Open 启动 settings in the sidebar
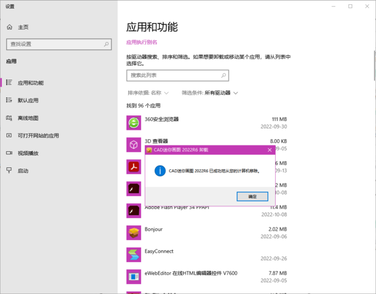Screen dimensions: 376x294 (23, 171)
